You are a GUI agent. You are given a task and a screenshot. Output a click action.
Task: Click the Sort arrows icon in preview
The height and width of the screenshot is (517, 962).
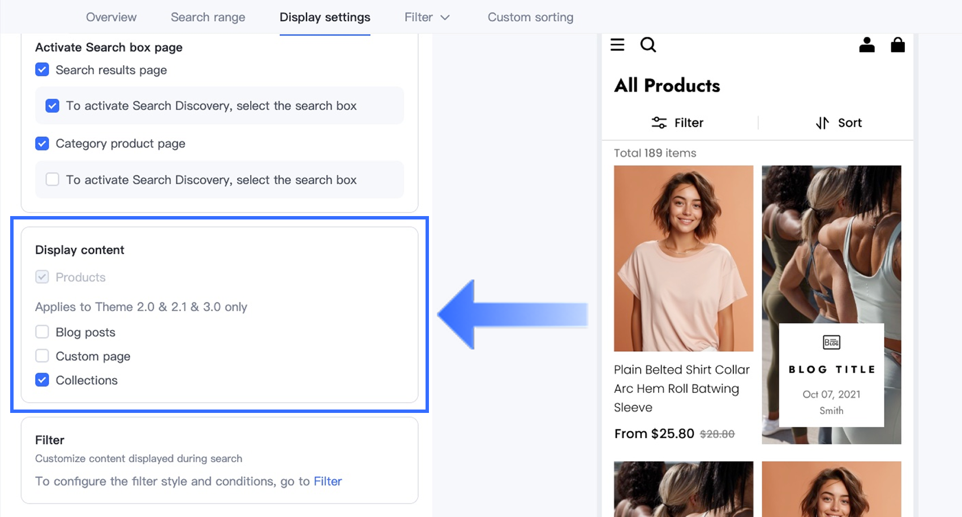(x=822, y=123)
